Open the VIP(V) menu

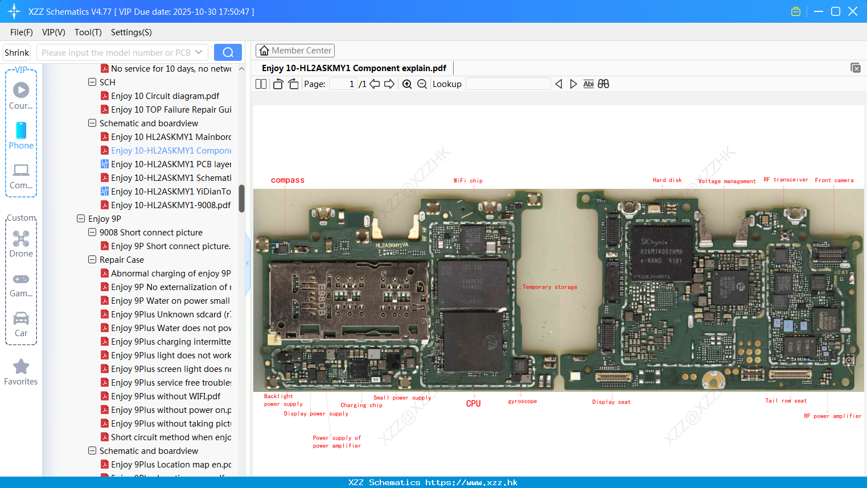click(54, 32)
